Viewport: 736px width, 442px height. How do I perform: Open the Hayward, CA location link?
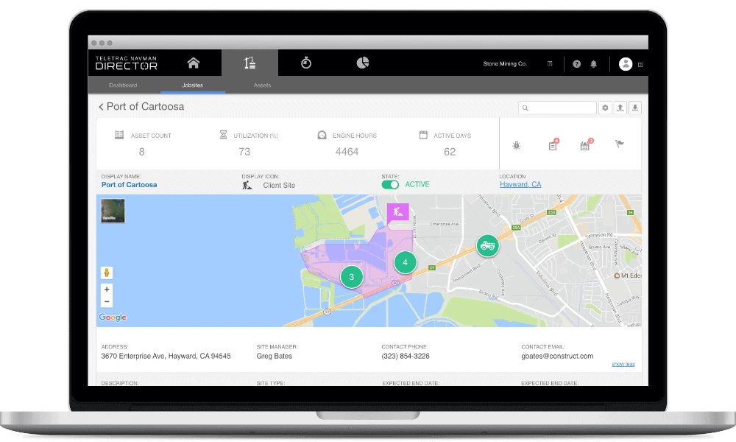(x=520, y=185)
